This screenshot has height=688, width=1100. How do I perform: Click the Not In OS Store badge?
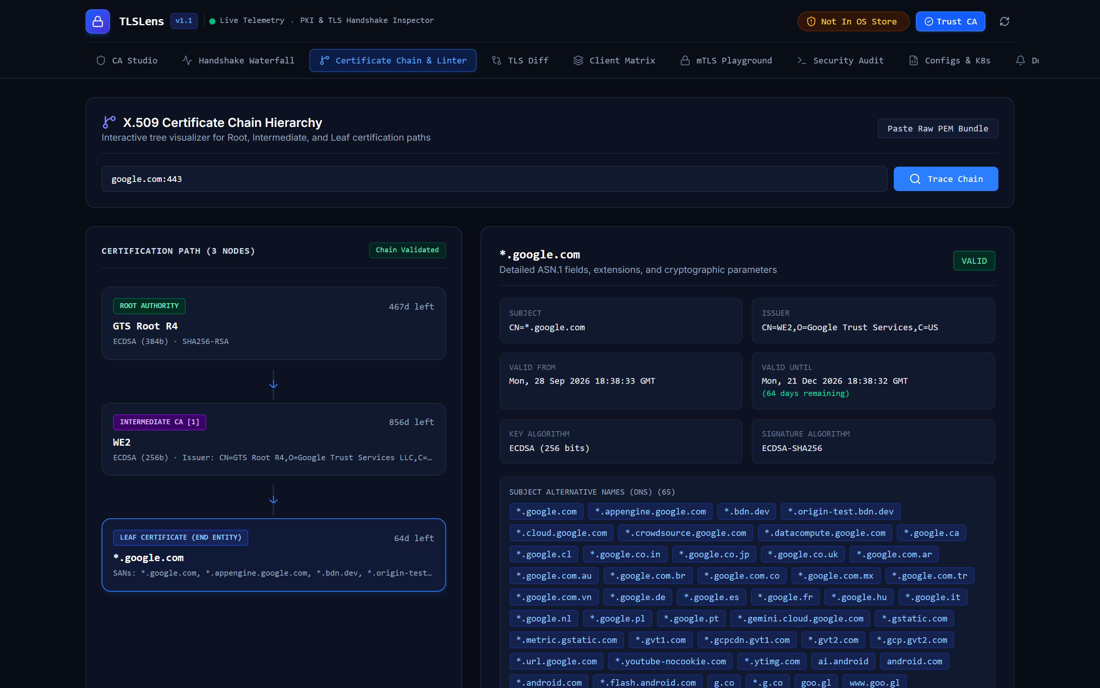pyautogui.click(x=853, y=21)
